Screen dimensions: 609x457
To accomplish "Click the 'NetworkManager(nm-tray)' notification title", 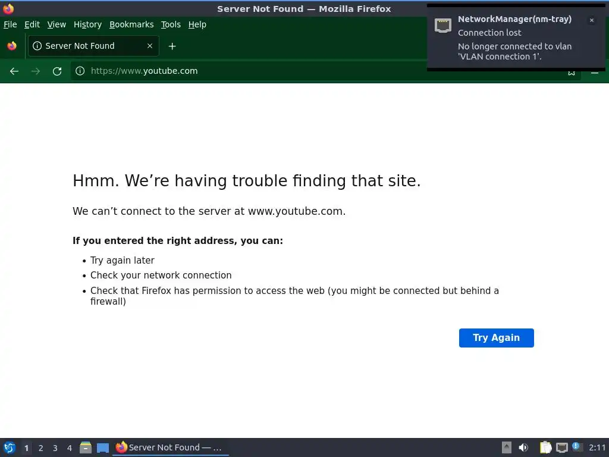I will (514, 19).
